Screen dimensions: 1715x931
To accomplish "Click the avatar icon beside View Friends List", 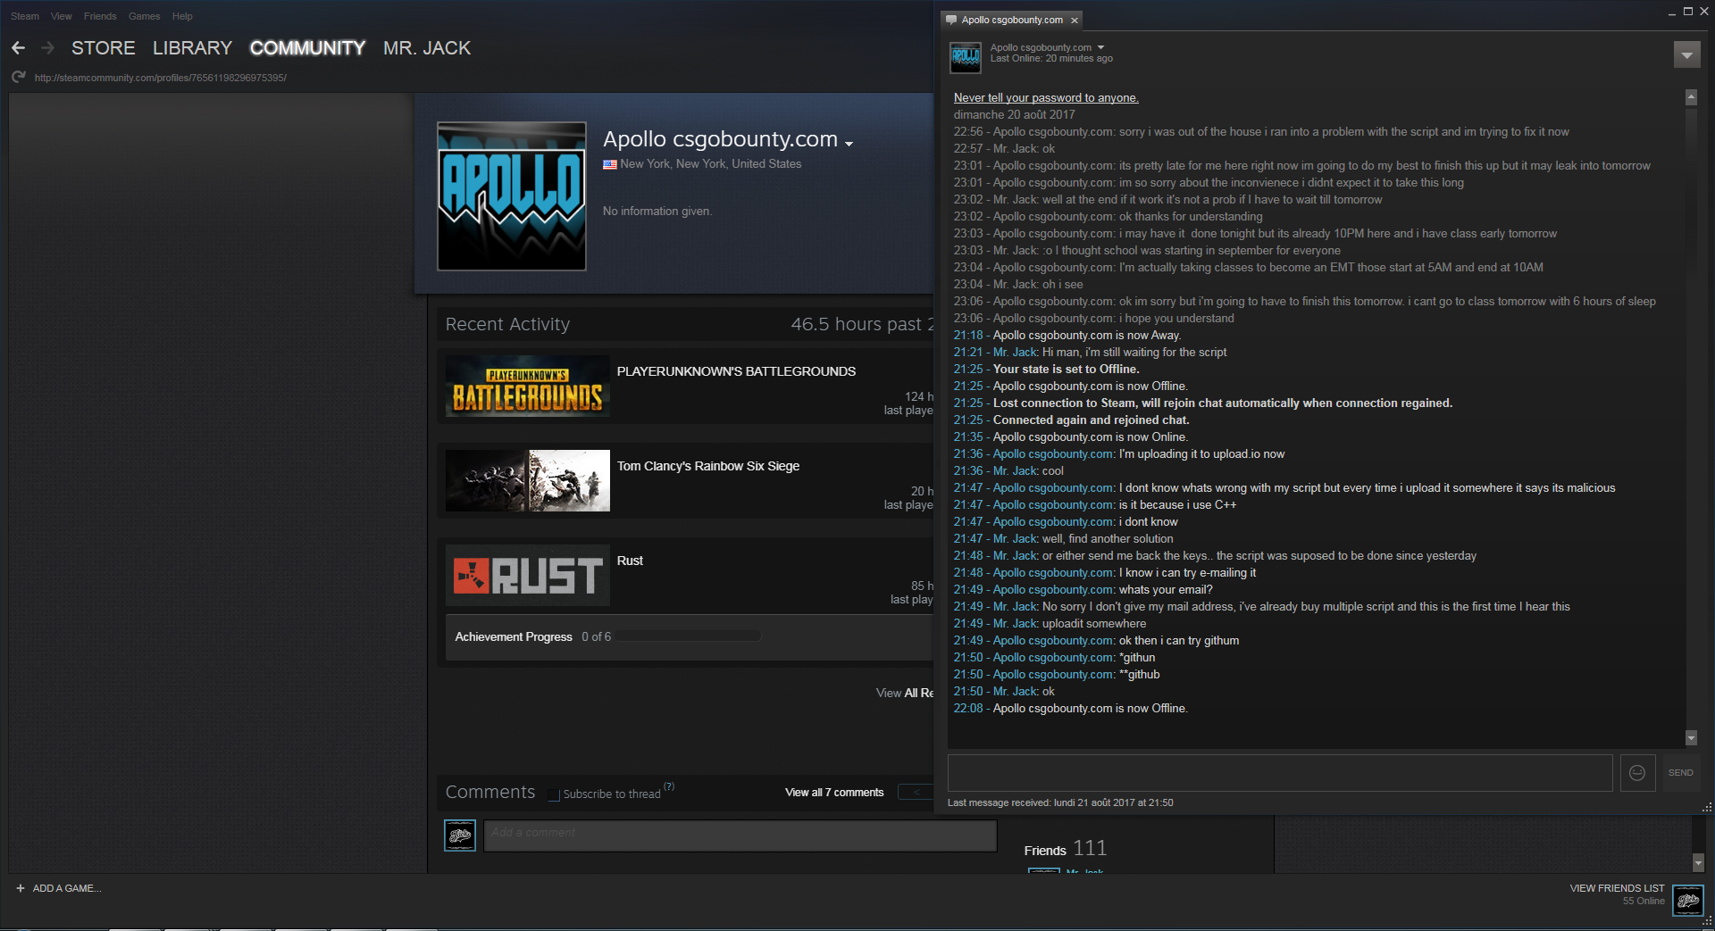I will 1688,901.
